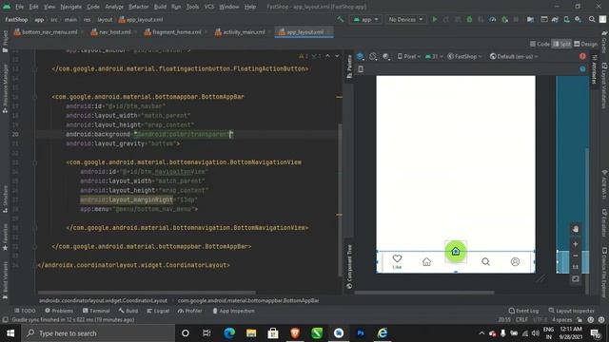
Task: Zoom out the layout preview with minus
Action: point(576,256)
